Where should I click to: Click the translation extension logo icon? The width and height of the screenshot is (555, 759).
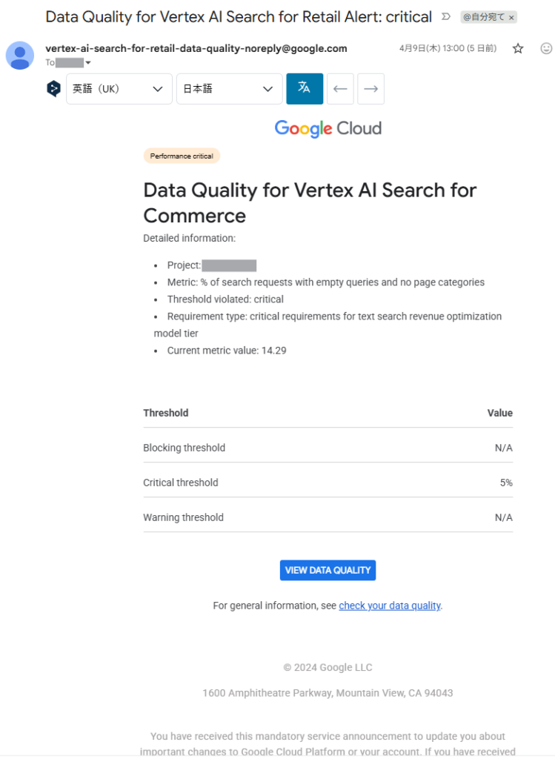tap(53, 89)
